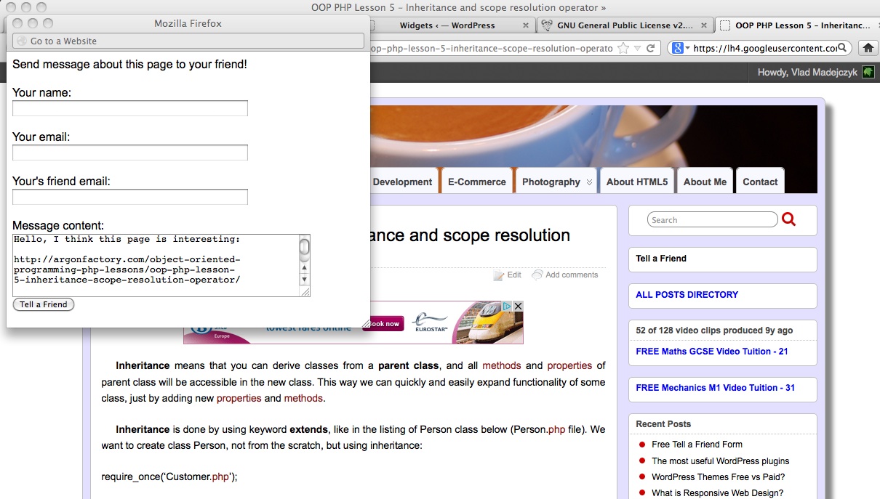Click the AdChoices triangle icon on the ad
The height and width of the screenshot is (499, 880).
point(508,307)
